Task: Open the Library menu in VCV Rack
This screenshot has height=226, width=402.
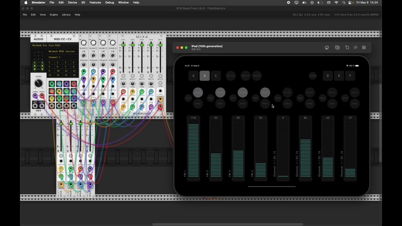Action: (x=66, y=15)
